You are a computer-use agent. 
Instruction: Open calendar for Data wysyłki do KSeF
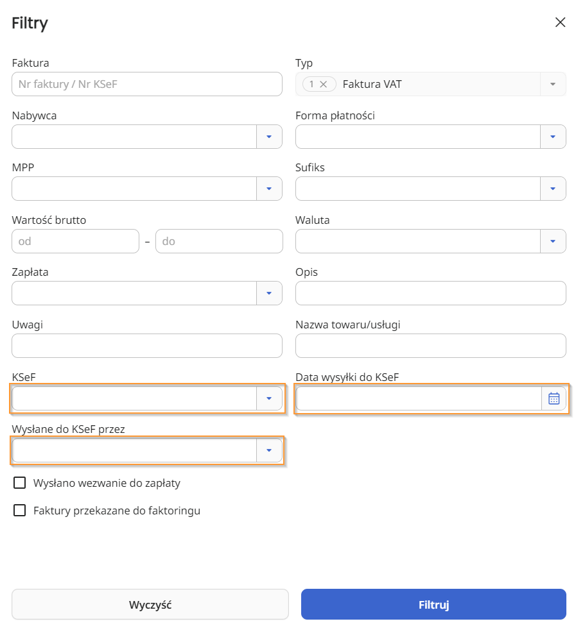554,398
